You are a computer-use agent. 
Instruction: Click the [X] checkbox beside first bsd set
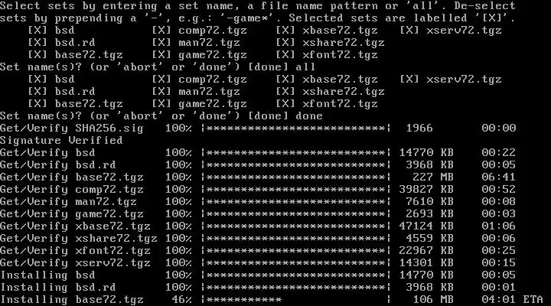point(37,31)
